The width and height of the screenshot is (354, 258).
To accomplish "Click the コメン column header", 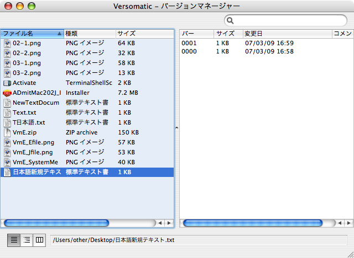I will click(343, 34).
